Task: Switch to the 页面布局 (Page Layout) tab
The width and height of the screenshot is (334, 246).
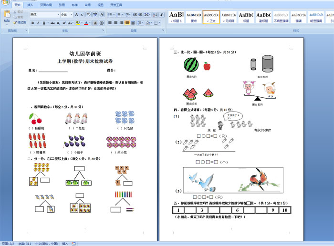Action: pos(46,5)
